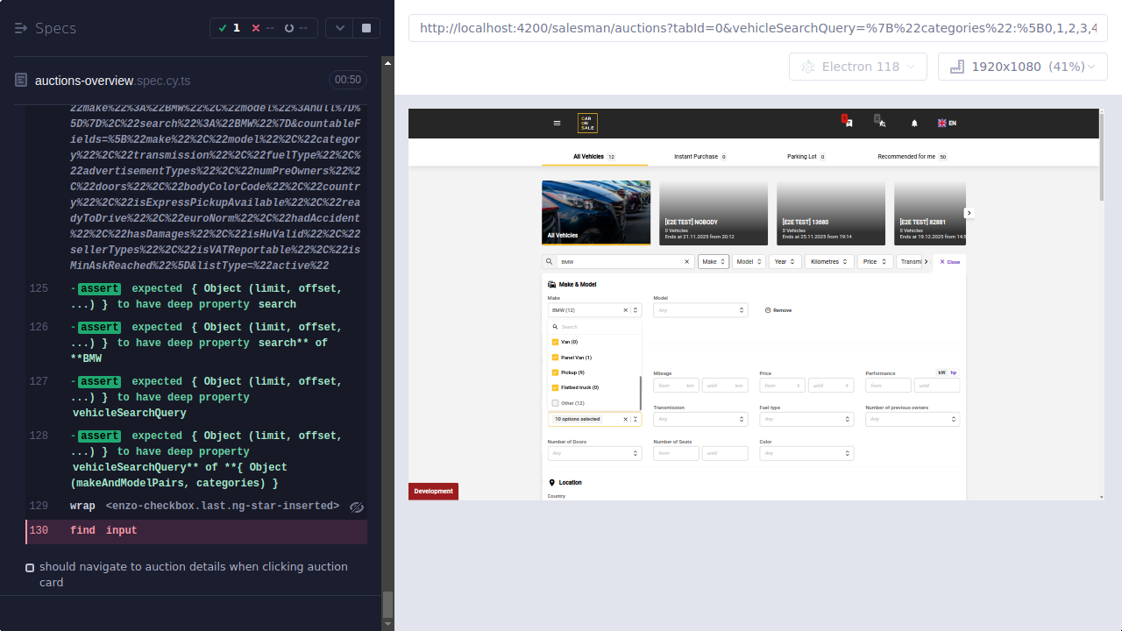The height and width of the screenshot is (631, 1122).
Task: Open the saved searches icon with badge 2
Action: click(880, 123)
